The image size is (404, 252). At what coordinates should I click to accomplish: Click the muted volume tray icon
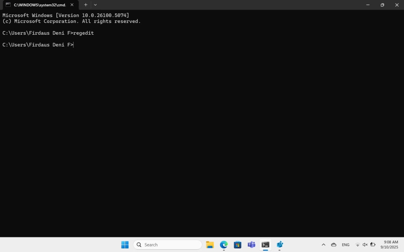coord(365,245)
